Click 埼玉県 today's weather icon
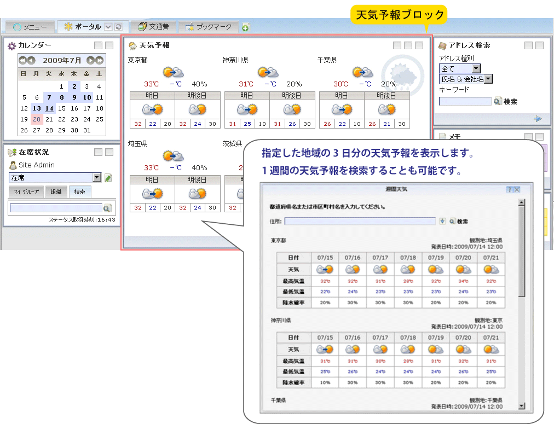This screenshot has width=554, height=424. tap(173, 156)
